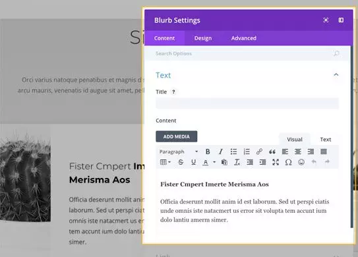Apply italic formatting in editor
Image resolution: width=358 pixels, height=257 pixels.
coord(221,152)
